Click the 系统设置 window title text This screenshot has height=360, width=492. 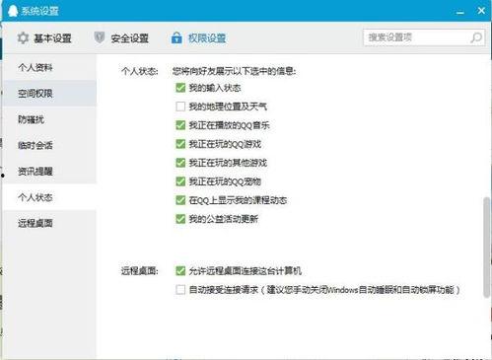pyautogui.click(x=39, y=11)
